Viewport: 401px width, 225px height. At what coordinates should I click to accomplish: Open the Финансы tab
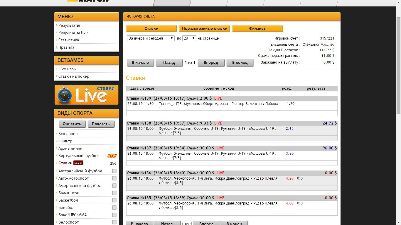click(257, 28)
